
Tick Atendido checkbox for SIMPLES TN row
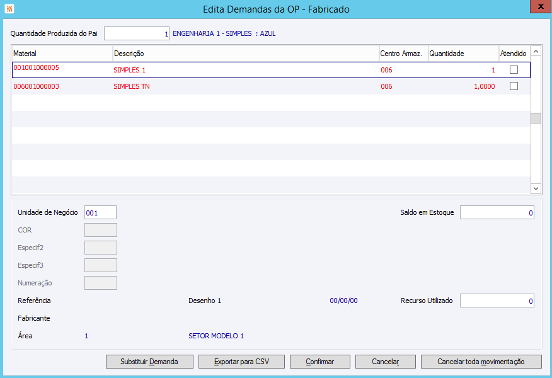514,86
